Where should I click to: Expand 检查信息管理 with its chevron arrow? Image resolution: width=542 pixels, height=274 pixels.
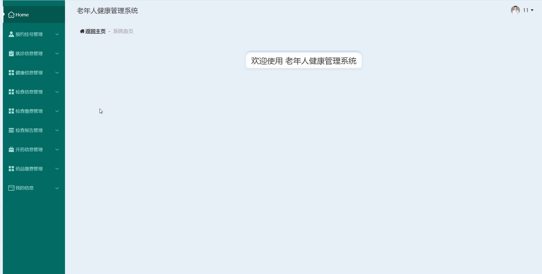[57, 92]
